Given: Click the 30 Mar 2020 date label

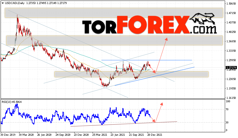Looking at the screenshot, I should point(26,135).
